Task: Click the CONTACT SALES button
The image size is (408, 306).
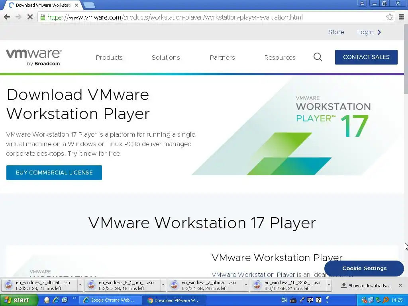Action: pyautogui.click(x=366, y=57)
